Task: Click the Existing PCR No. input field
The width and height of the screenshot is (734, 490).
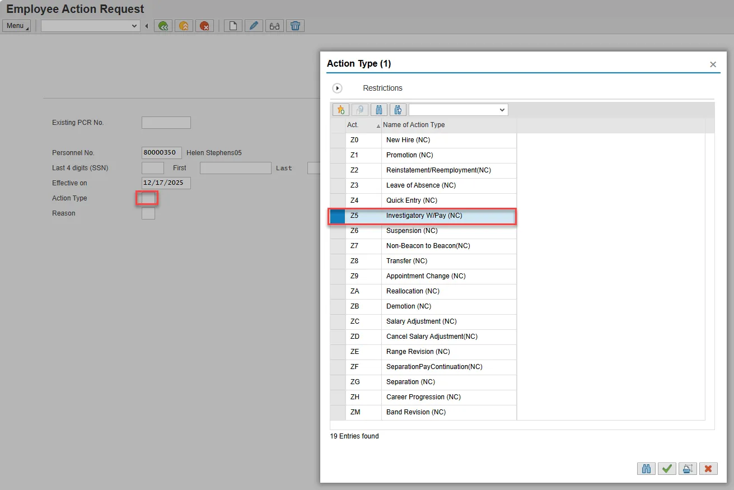Action: (166, 123)
